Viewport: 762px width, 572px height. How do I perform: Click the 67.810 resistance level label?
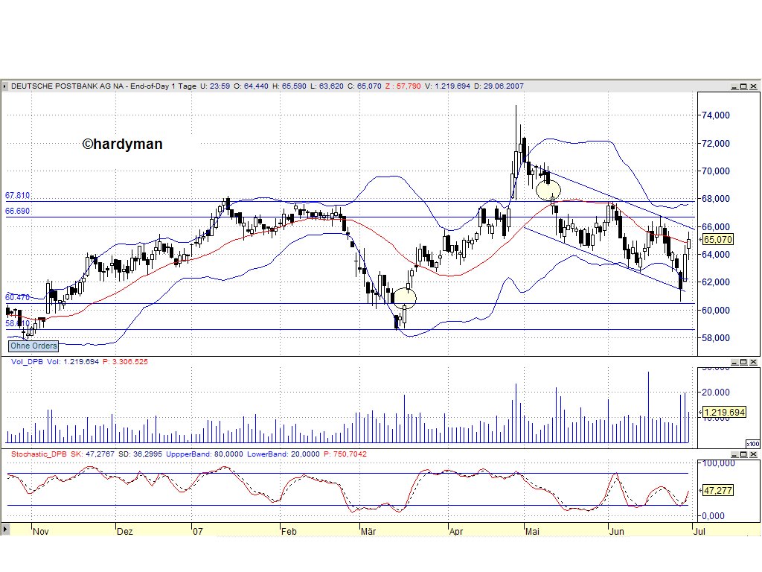click(x=16, y=194)
